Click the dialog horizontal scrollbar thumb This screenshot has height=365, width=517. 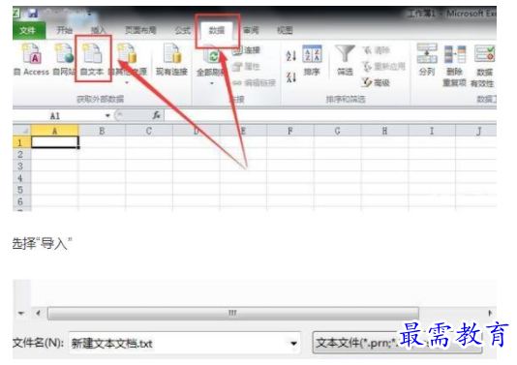coord(233,313)
